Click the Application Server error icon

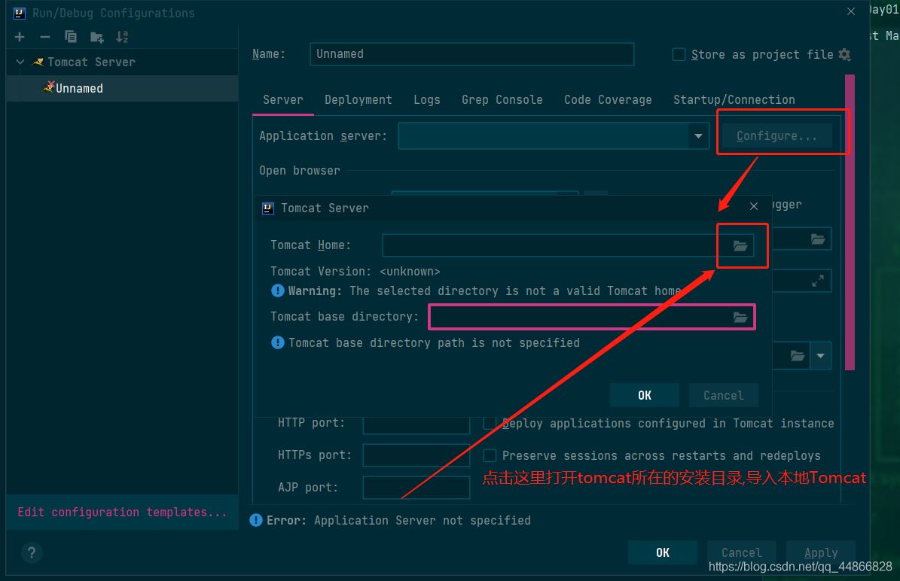click(x=256, y=520)
